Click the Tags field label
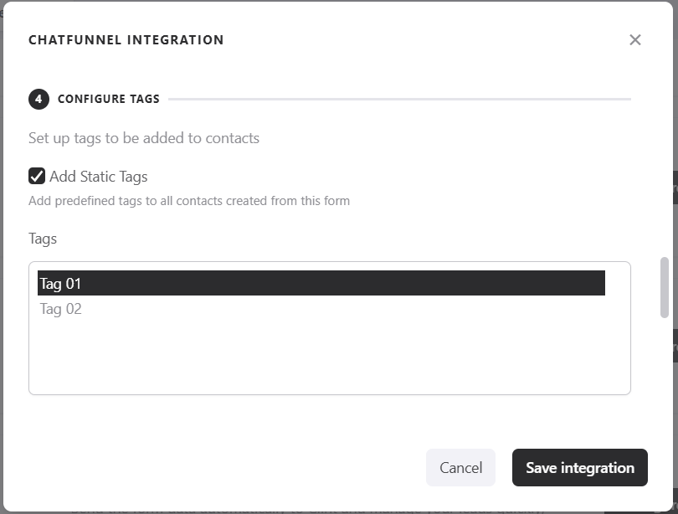 [43, 239]
